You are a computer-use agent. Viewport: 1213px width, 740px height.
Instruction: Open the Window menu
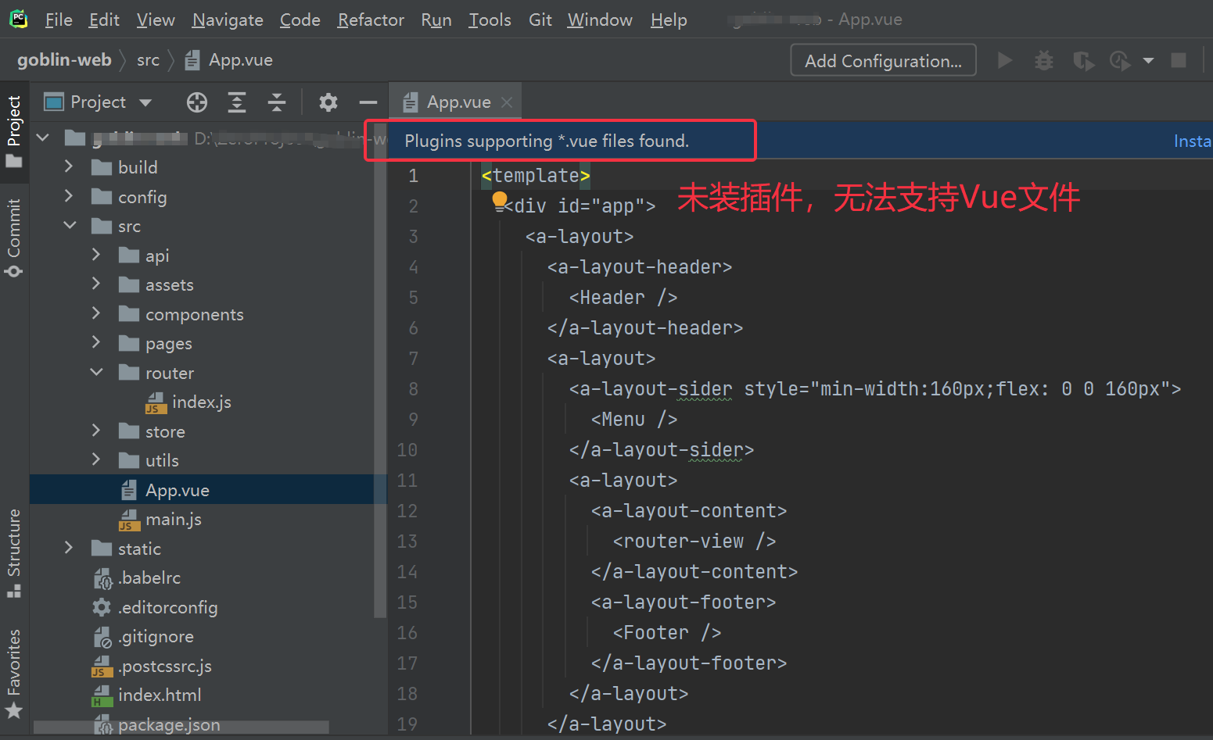(x=600, y=20)
